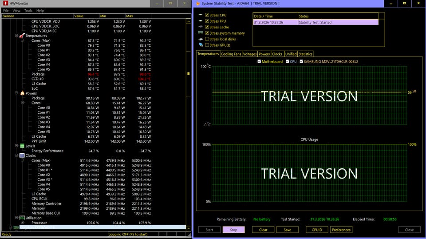Expand the Processor utilization node
426x239 pixels.
(x=22, y=223)
